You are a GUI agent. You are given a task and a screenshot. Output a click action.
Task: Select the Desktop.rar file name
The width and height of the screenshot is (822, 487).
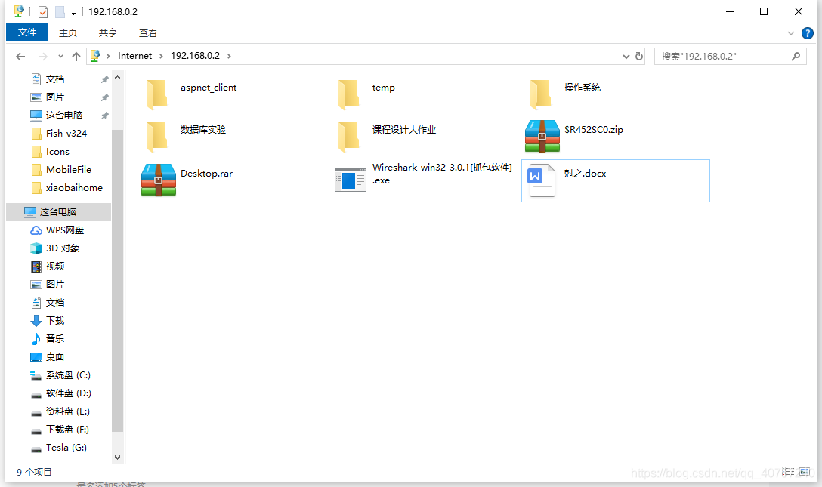pos(206,174)
